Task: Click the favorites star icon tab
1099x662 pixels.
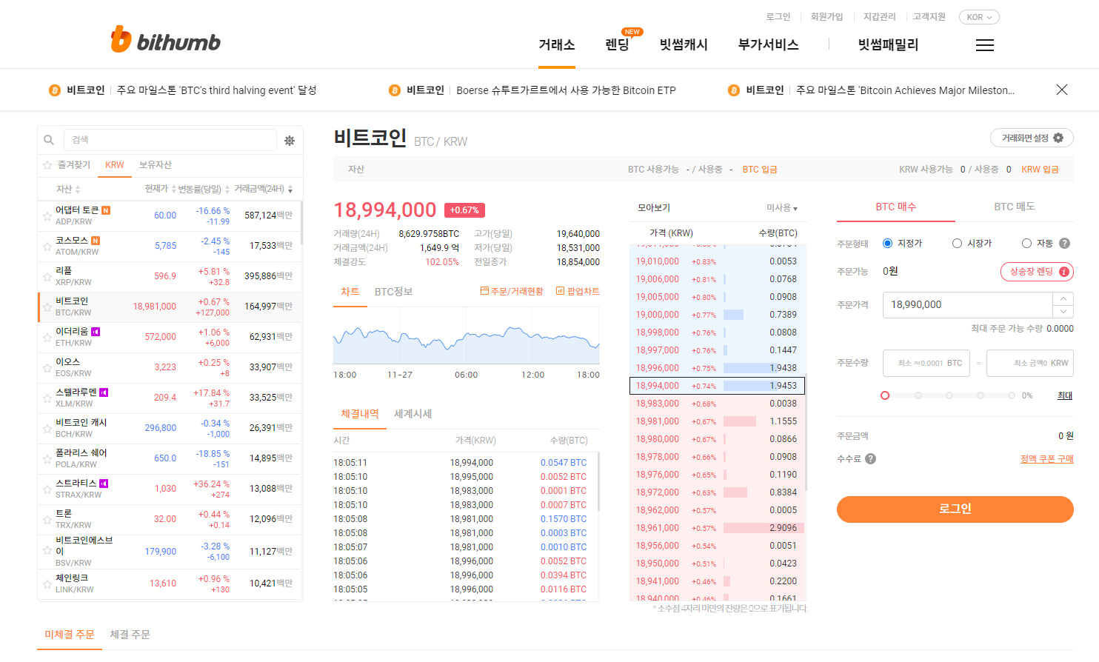Action: (x=47, y=165)
